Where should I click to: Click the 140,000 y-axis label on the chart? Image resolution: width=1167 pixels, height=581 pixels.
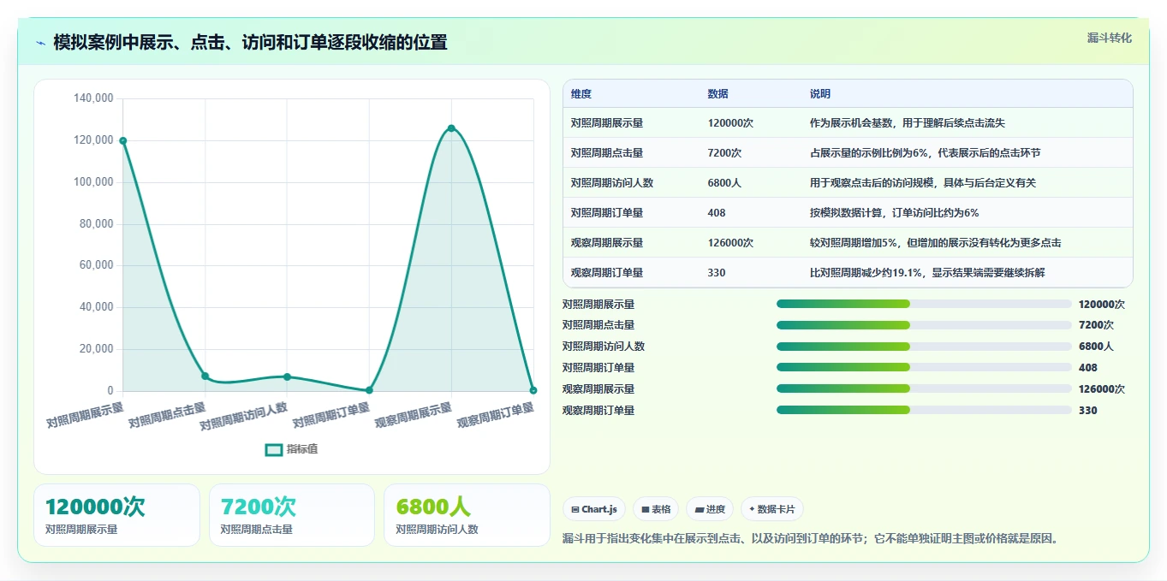click(x=94, y=98)
